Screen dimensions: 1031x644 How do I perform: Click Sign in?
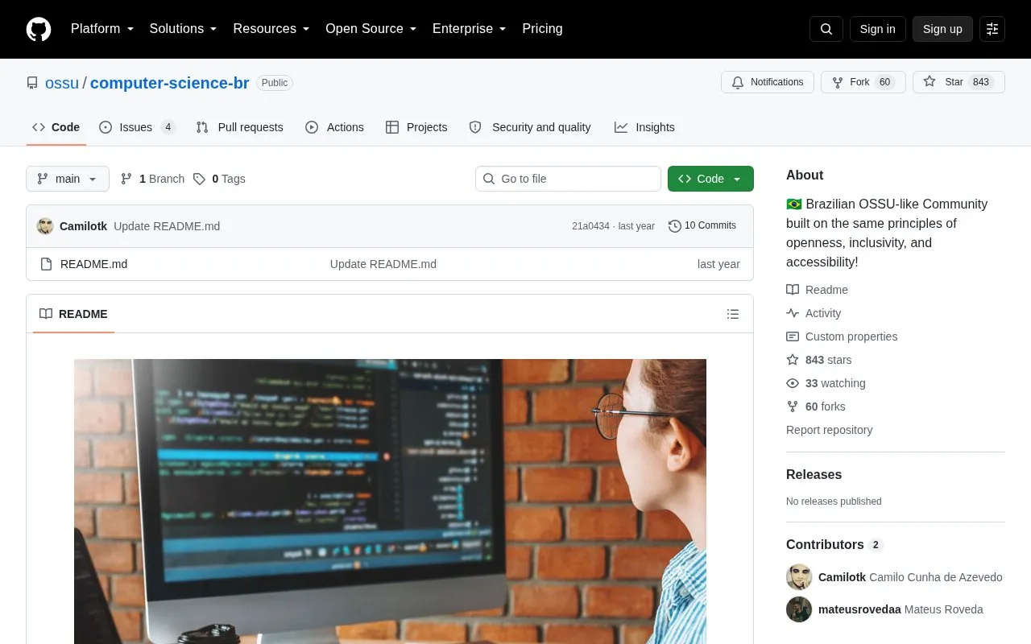877,29
